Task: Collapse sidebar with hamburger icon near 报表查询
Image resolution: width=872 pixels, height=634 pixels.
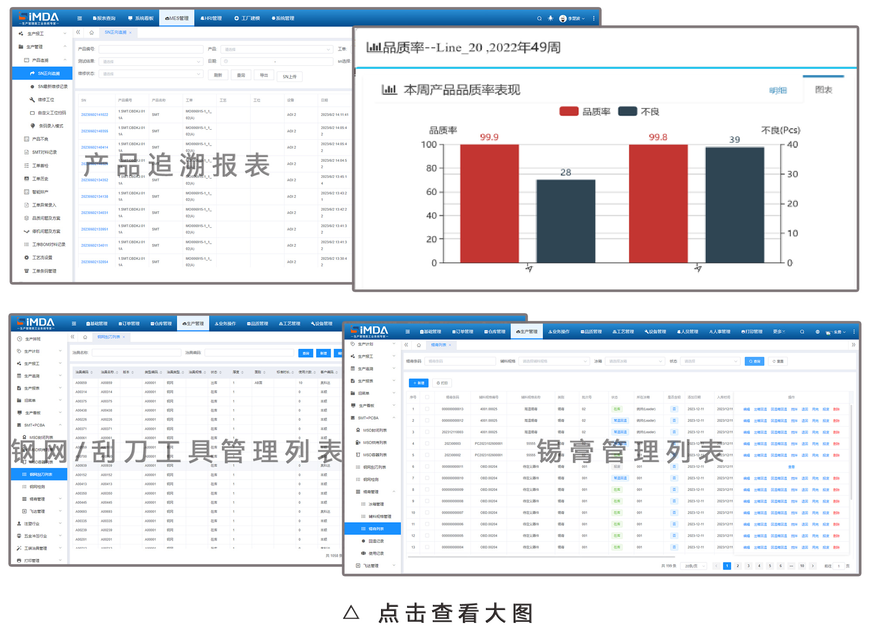Action: click(79, 18)
